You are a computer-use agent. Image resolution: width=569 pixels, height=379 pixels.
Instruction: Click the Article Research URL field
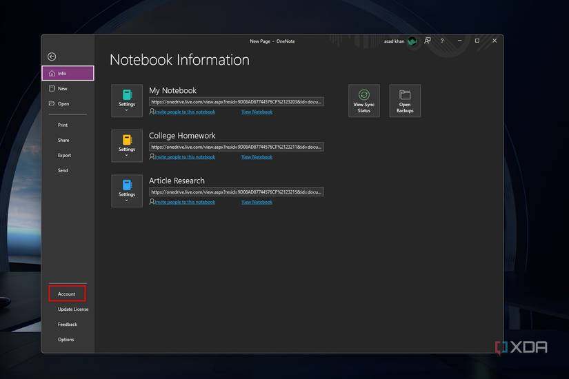pyautogui.click(x=237, y=192)
